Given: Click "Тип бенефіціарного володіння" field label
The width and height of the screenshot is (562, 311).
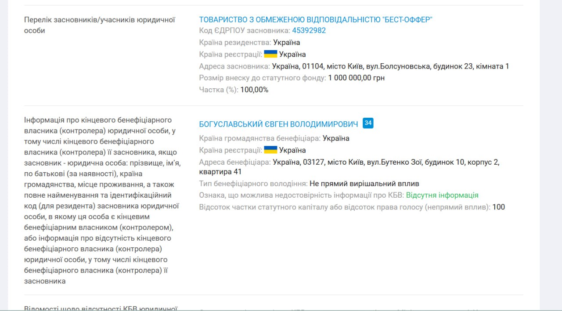Looking at the screenshot, I should (253, 184).
